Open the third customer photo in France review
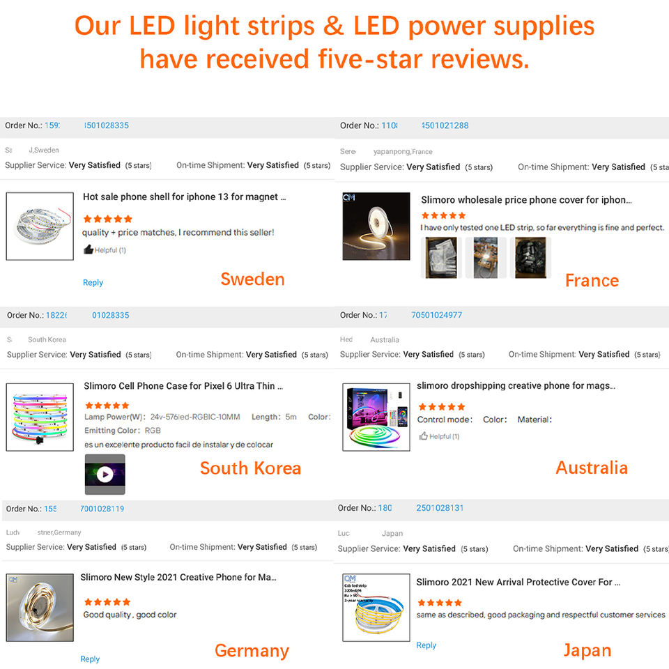The height and width of the screenshot is (669, 669). [x=530, y=258]
